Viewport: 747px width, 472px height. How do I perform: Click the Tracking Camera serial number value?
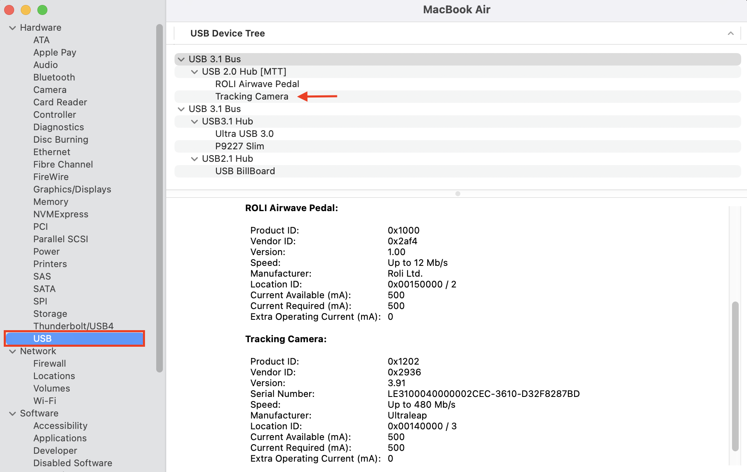(484, 394)
